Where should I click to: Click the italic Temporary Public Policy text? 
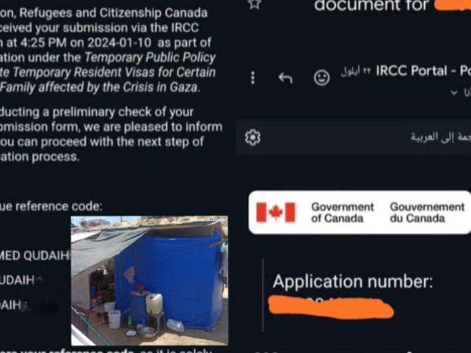point(150,58)
